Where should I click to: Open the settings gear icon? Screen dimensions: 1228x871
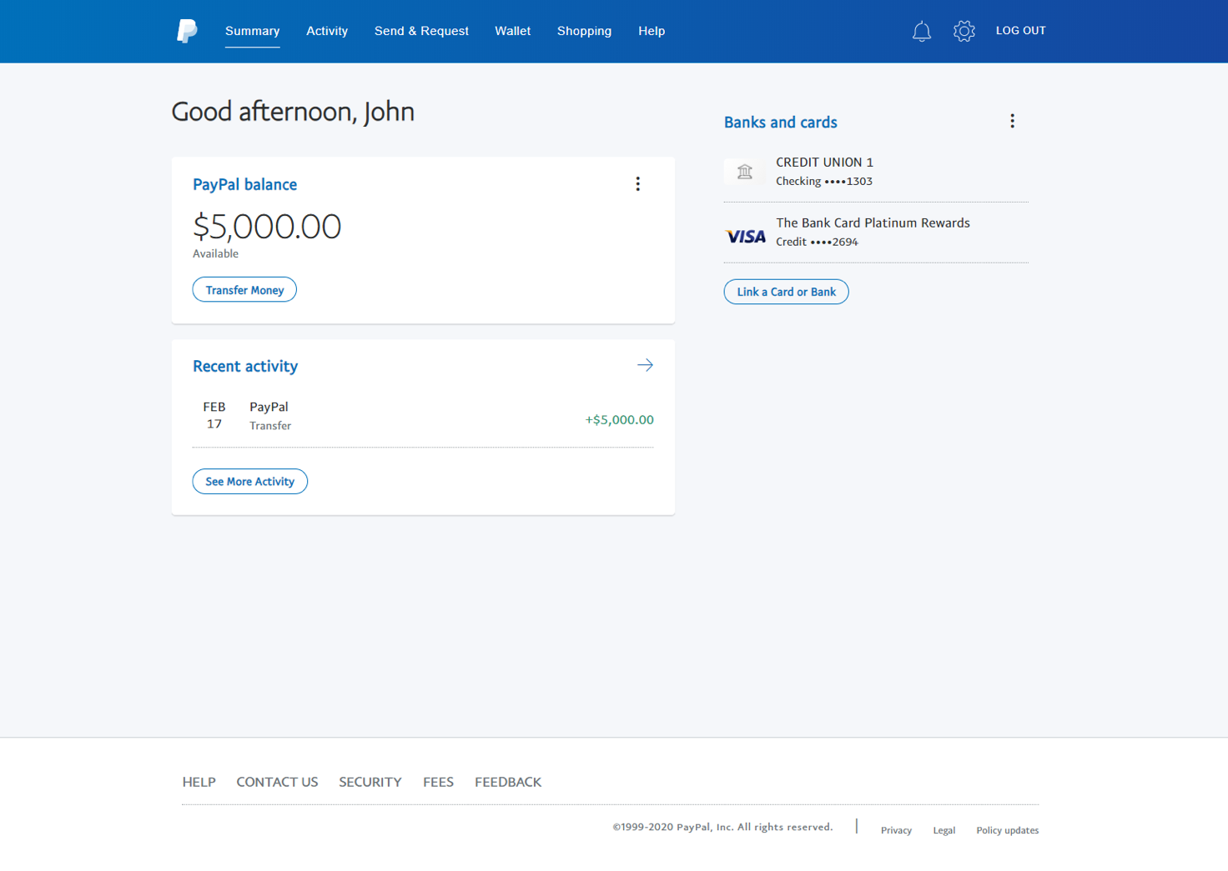pyautogui.click(x=964, y=32)
